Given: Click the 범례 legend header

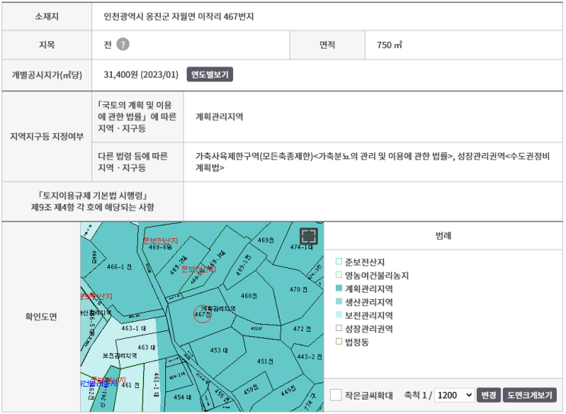Looking at the screenshot, I should 443,236.
